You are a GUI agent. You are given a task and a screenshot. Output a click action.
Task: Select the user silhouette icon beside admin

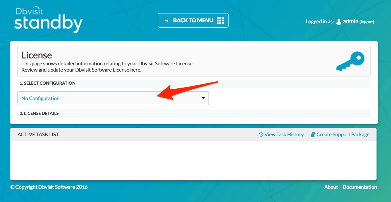coord(338,22)
